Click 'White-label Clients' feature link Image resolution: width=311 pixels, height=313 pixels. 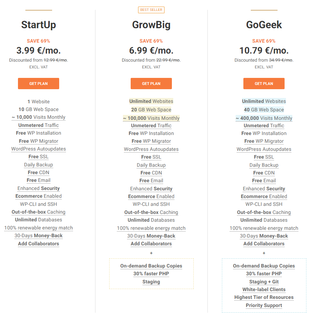[264, 289]
